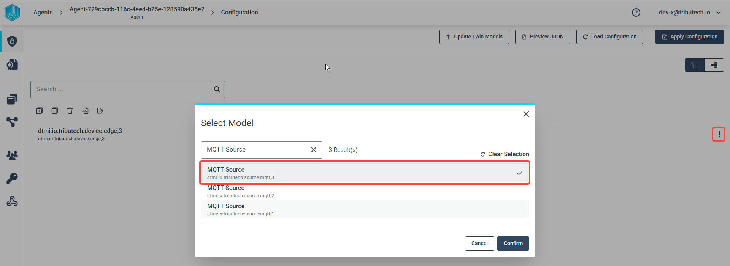Viewport: 730px width, 266px height.
Task: Switch to graph diagram view
Action: click(x=714, y=65)
